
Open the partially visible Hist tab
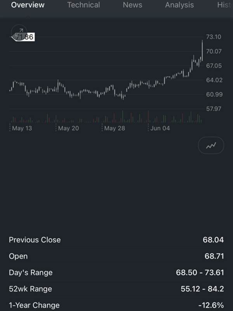click(x=225, y=5)
